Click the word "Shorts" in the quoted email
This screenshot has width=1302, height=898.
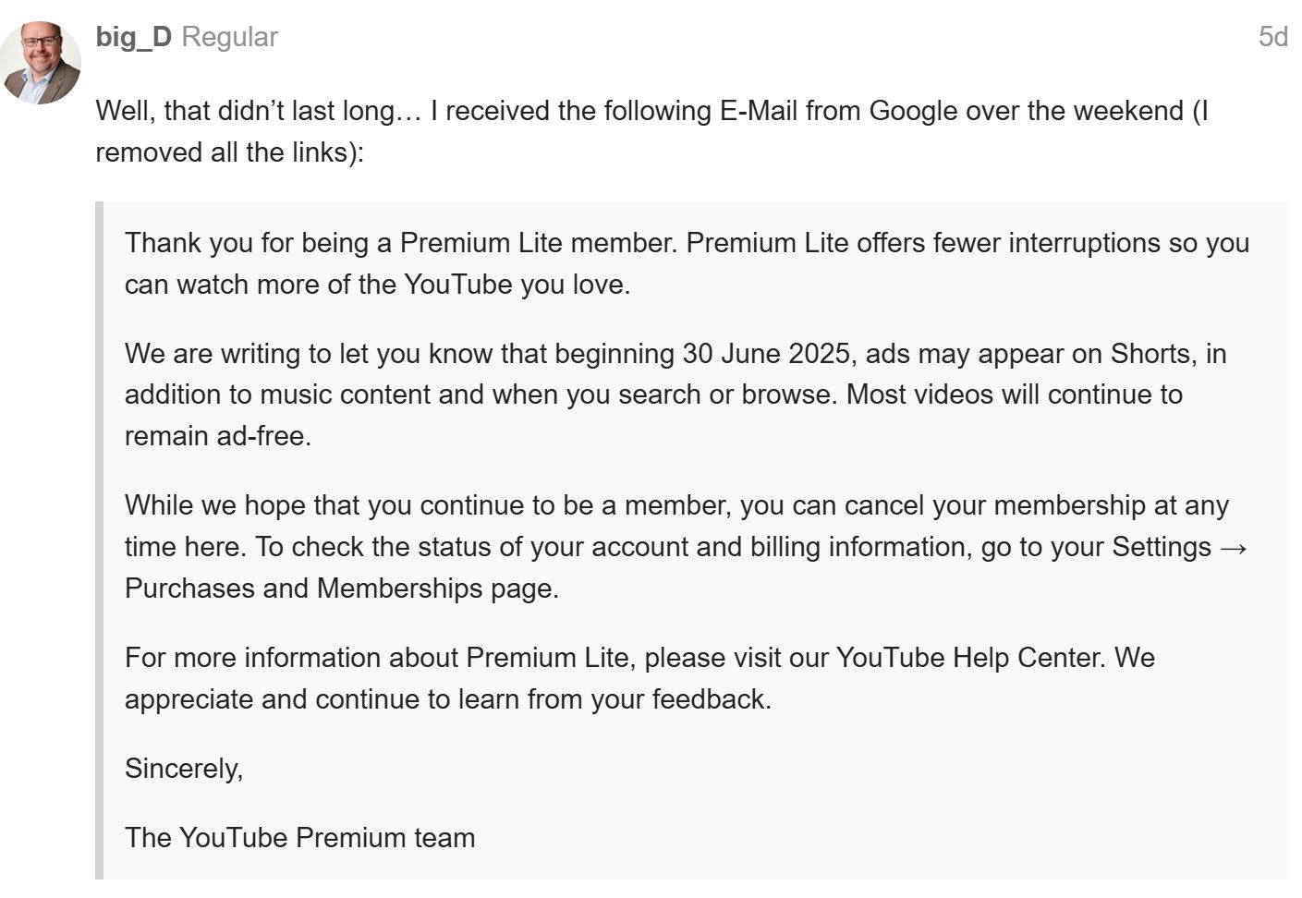(x=1150, y=354)
